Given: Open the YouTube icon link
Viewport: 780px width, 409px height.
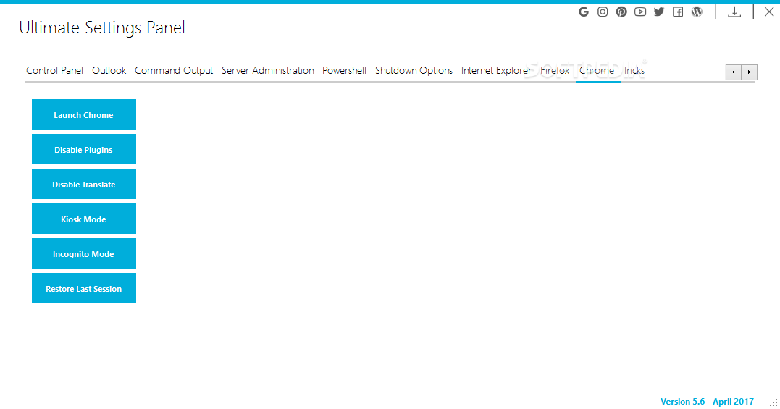Looking at the screenshot, I should (x=640, y=12).
